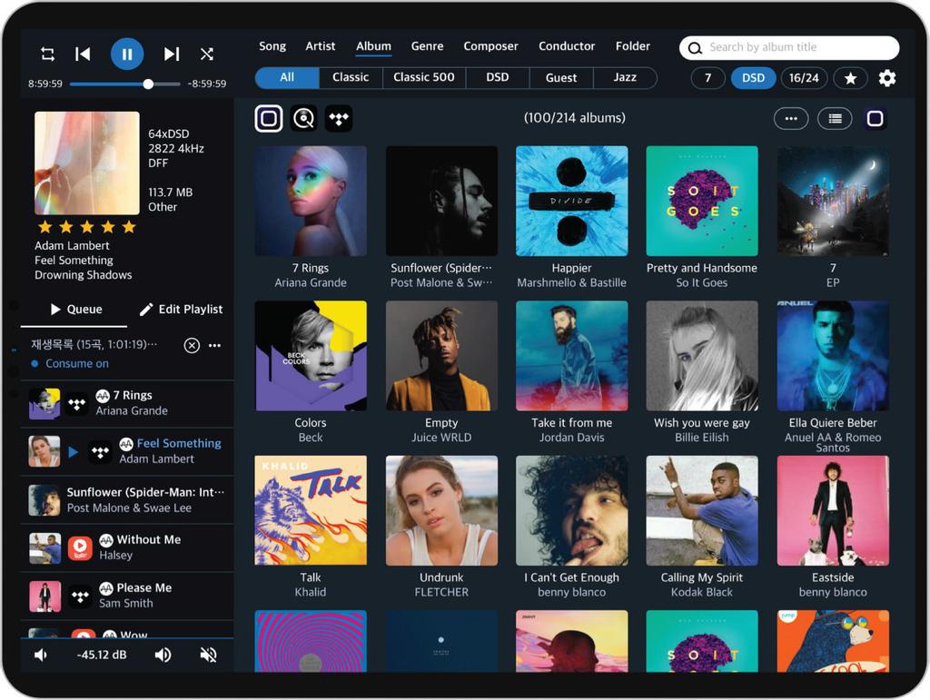
Task: Open settings with the gear icon
Action: [x=887, y=78]
